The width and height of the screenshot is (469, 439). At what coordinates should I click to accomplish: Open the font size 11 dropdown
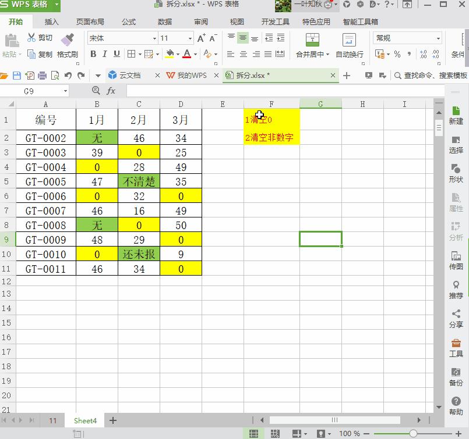(x=190, y=38)
